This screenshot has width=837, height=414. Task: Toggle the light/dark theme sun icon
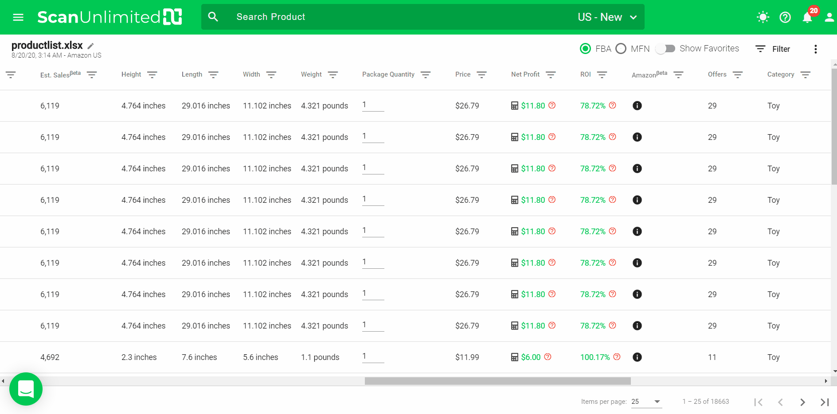point(763,17)
